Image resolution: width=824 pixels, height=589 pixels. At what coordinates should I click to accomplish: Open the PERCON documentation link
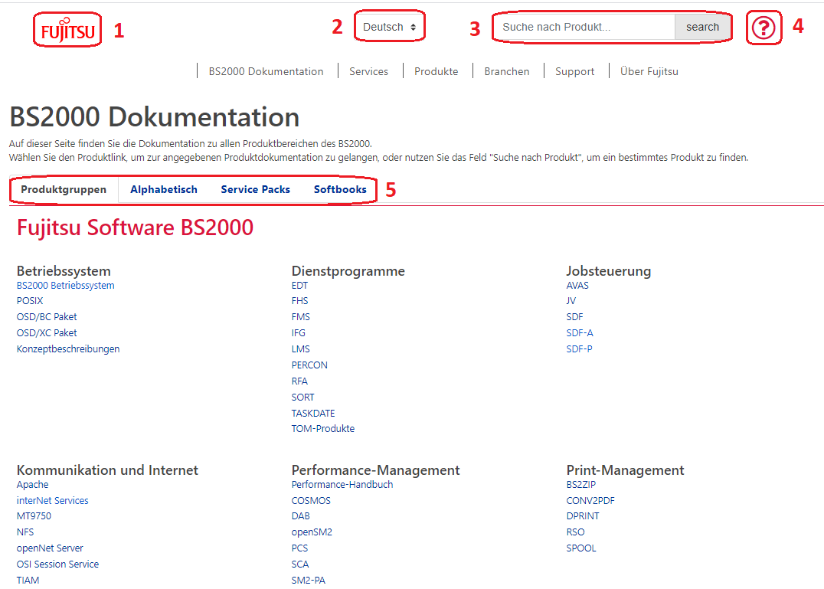pos(309,365)
